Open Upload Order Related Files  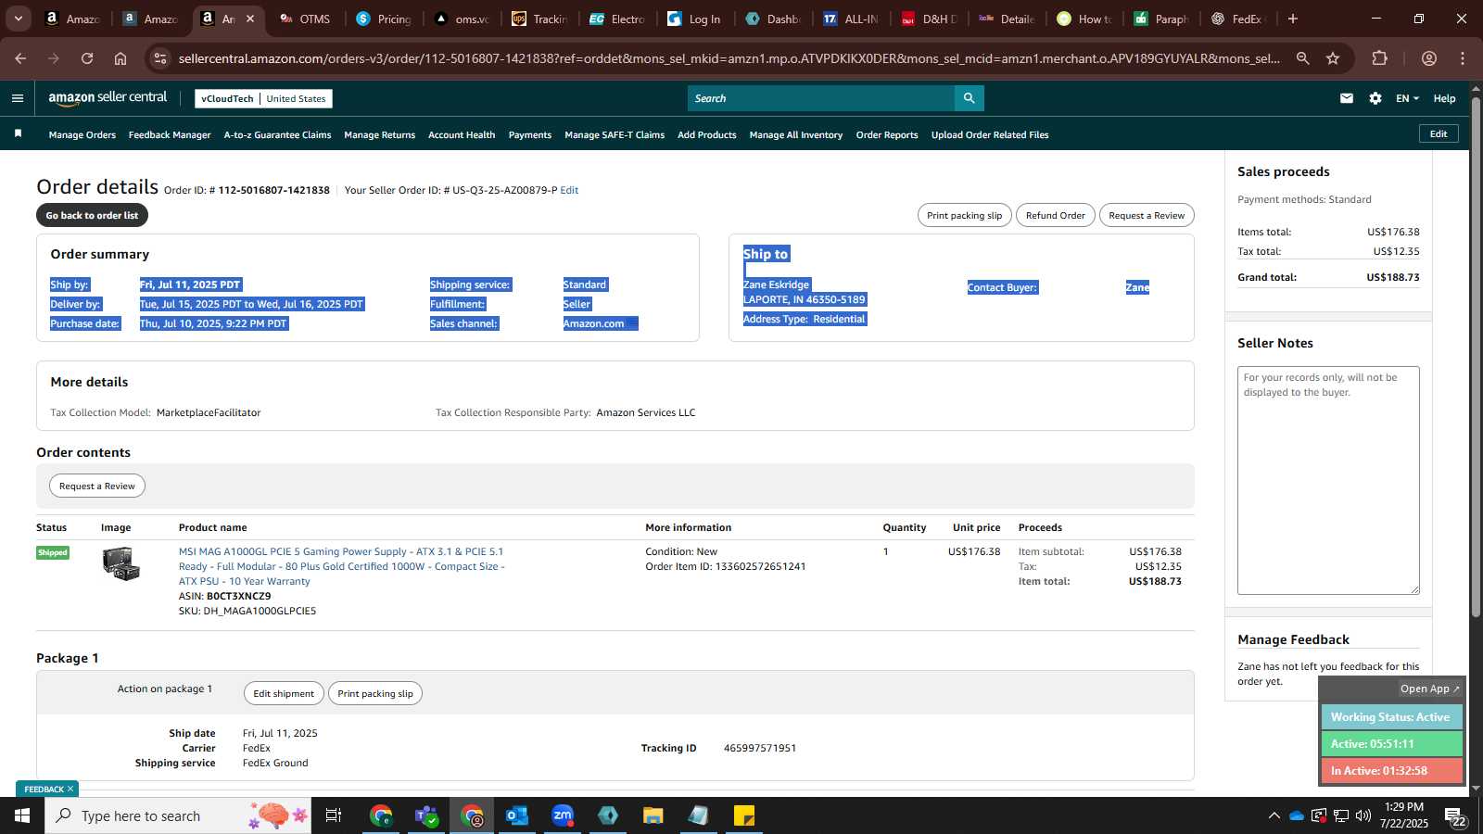pos(990,134)
